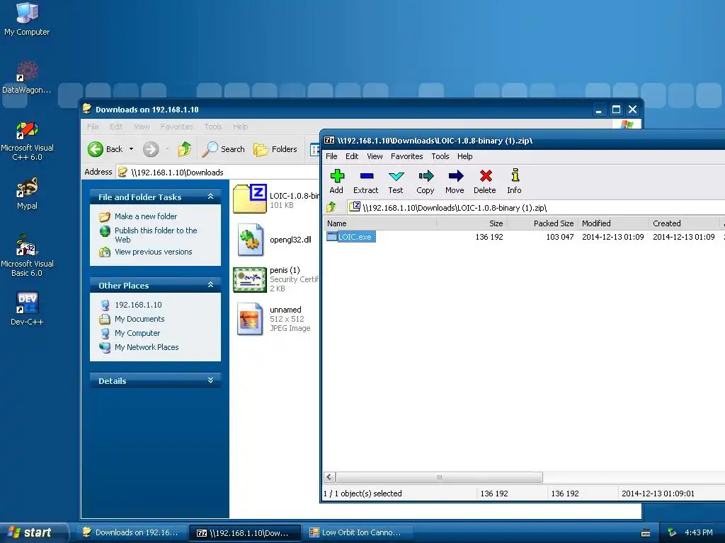Click the network tray icon near the clock

click(x=673, y=532)
